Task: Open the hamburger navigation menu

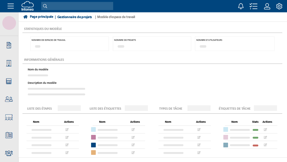Action: [11, 6]
